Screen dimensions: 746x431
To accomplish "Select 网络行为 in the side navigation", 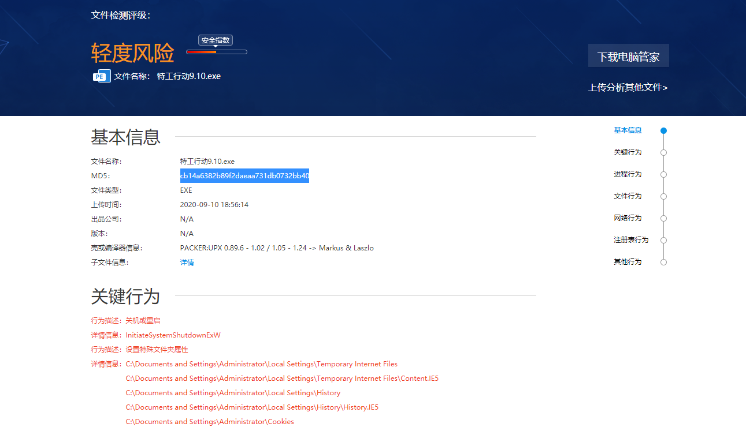I will click(628, 218).
